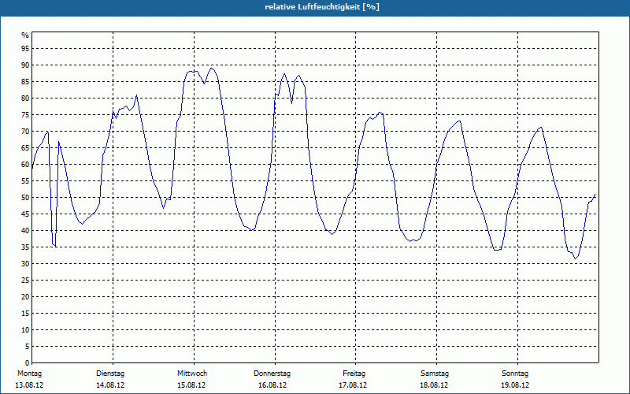Click the 'Samstag' day label
Screen dimensions: 630x394
[x=435, y=374]
